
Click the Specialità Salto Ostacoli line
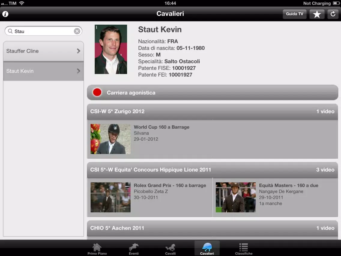(x=169, y=61)
